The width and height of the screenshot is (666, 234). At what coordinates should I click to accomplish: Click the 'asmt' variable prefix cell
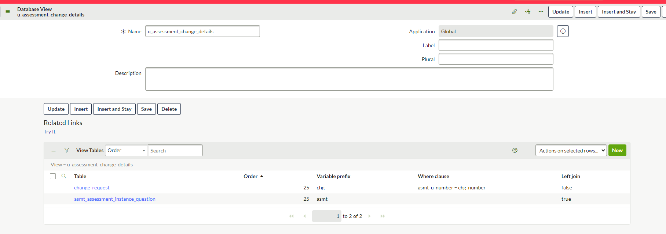[322, 199]
